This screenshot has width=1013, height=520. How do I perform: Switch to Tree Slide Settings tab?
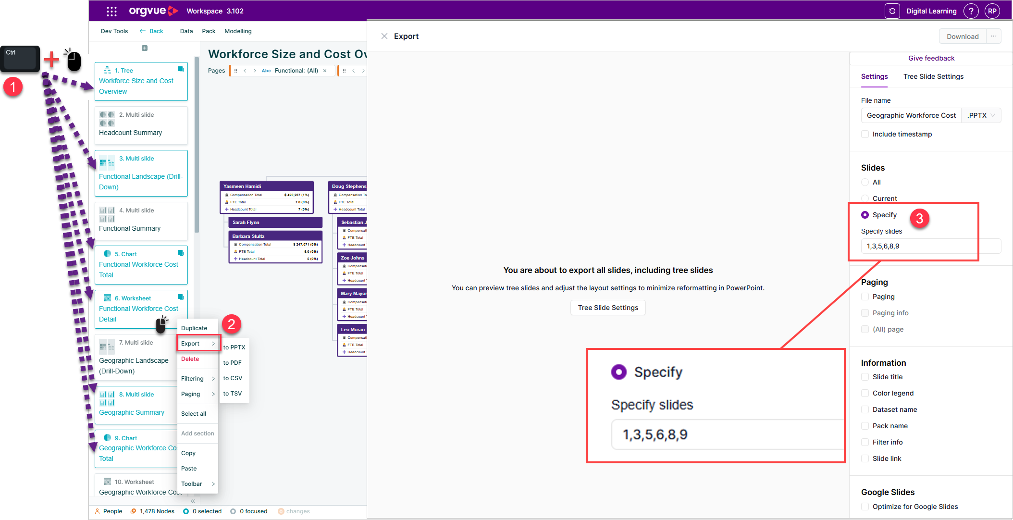click(x=933, y=76)
